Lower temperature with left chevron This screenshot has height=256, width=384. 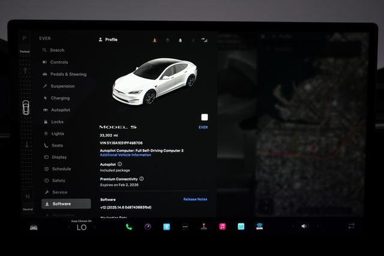coord(69,227)
